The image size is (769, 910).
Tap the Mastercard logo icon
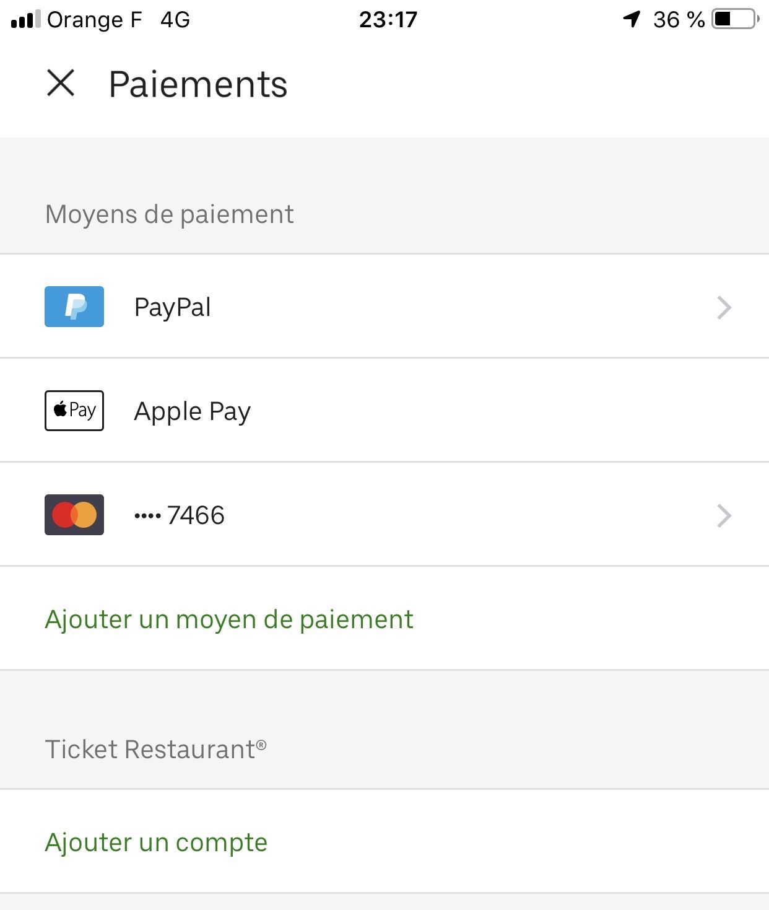(74, 515)
